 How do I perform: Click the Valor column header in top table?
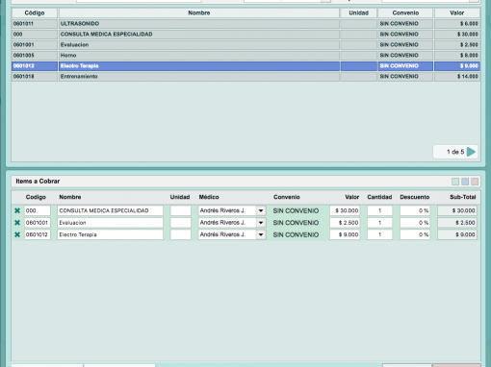457,12
